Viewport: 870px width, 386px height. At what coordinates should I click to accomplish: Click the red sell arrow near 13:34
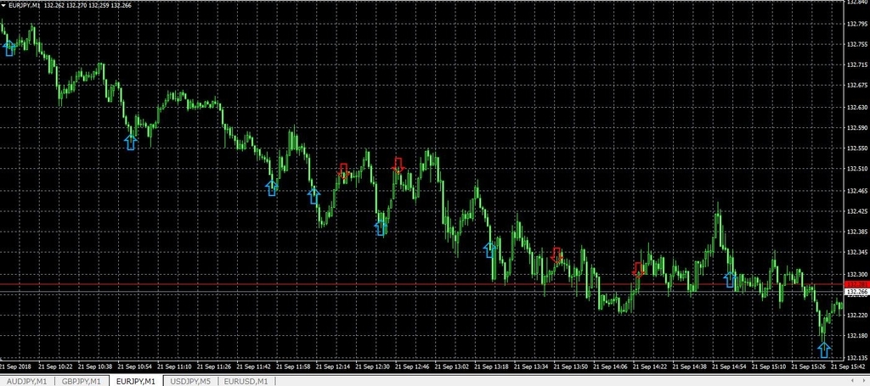coord(556,254)
